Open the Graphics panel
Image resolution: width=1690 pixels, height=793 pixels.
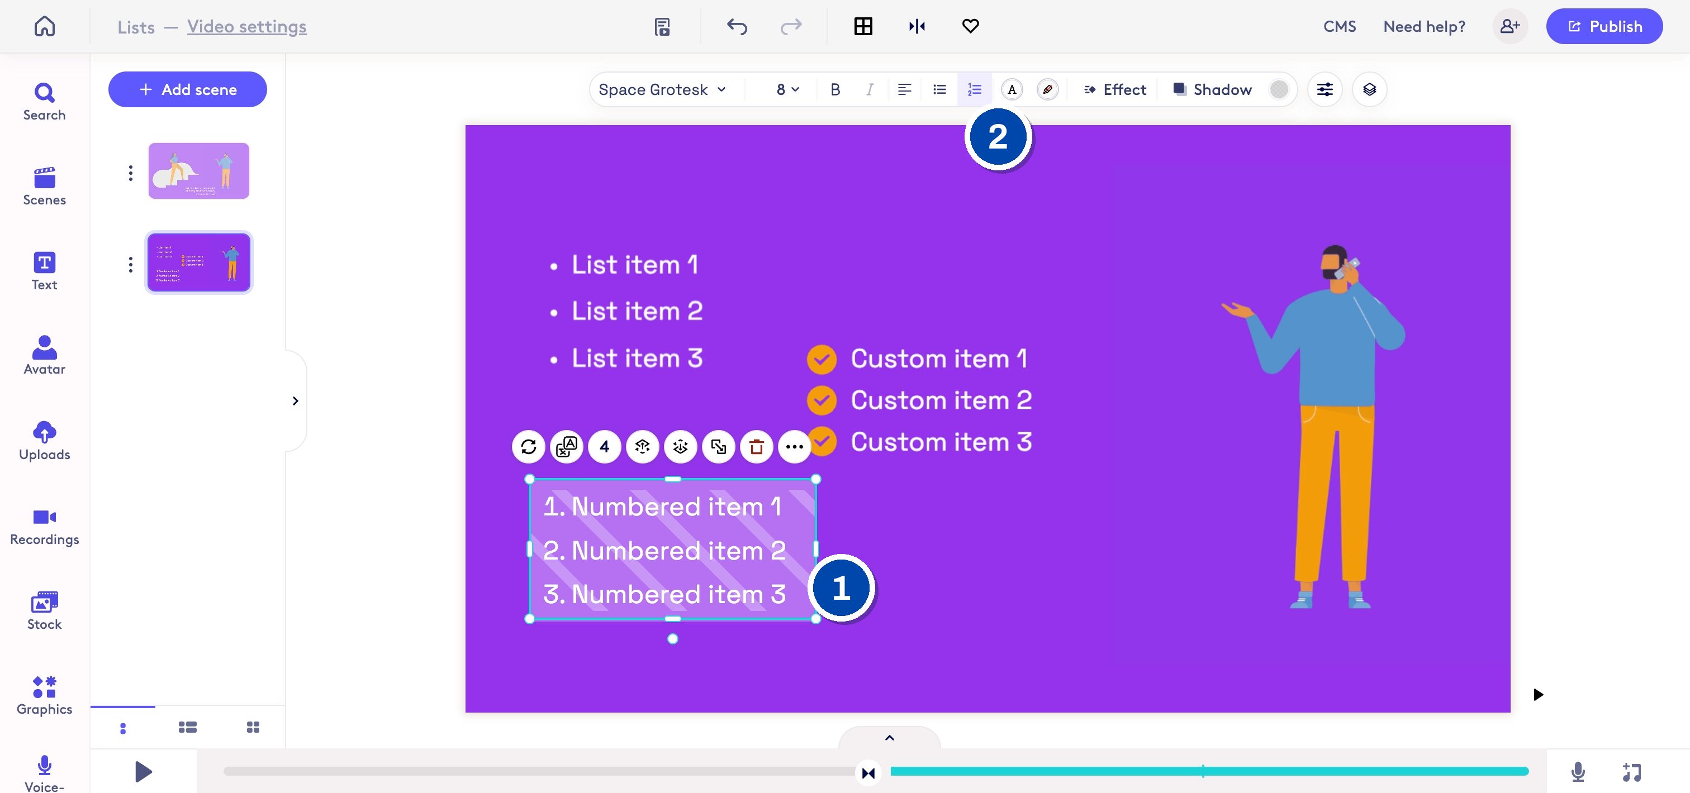click(45, 696)
